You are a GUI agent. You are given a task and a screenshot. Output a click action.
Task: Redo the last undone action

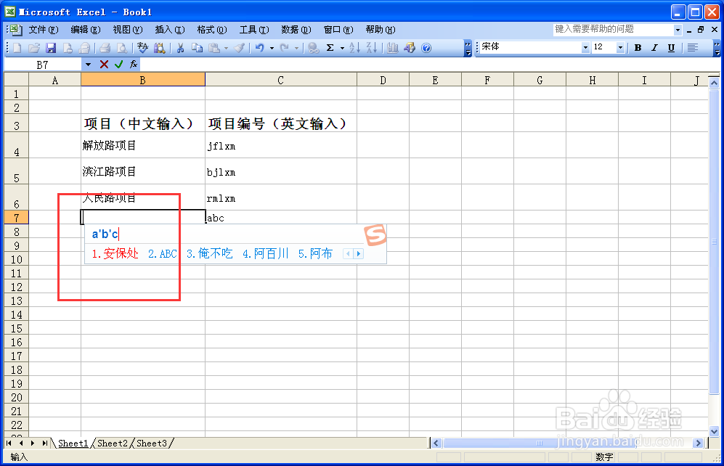[x=285, y=48]
